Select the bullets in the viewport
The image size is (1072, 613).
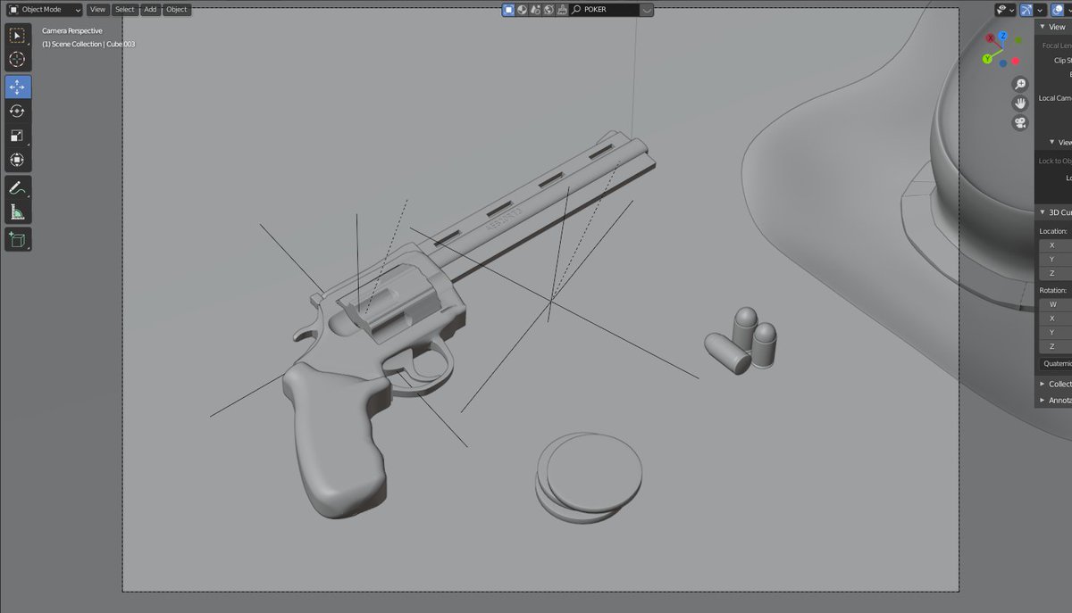coord(741,341)
